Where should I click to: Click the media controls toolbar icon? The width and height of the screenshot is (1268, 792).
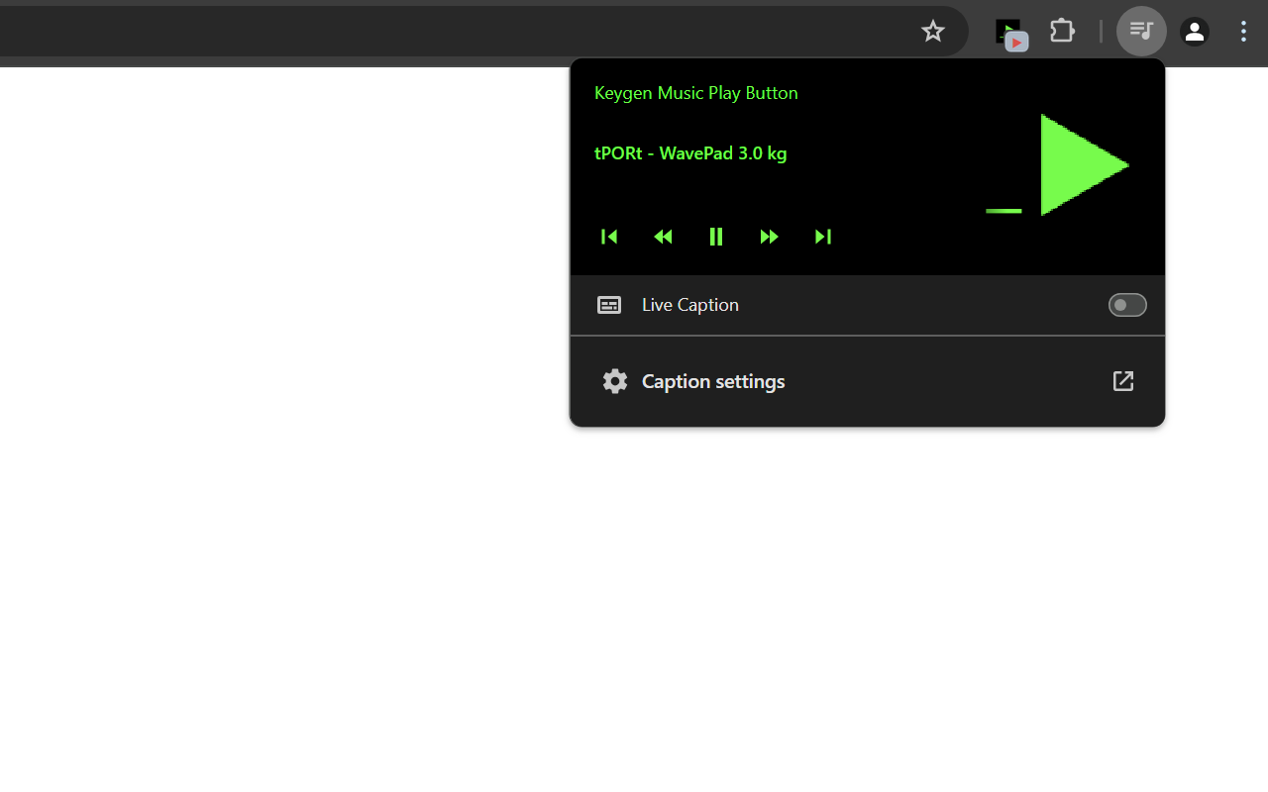(x=1140, y=31)
